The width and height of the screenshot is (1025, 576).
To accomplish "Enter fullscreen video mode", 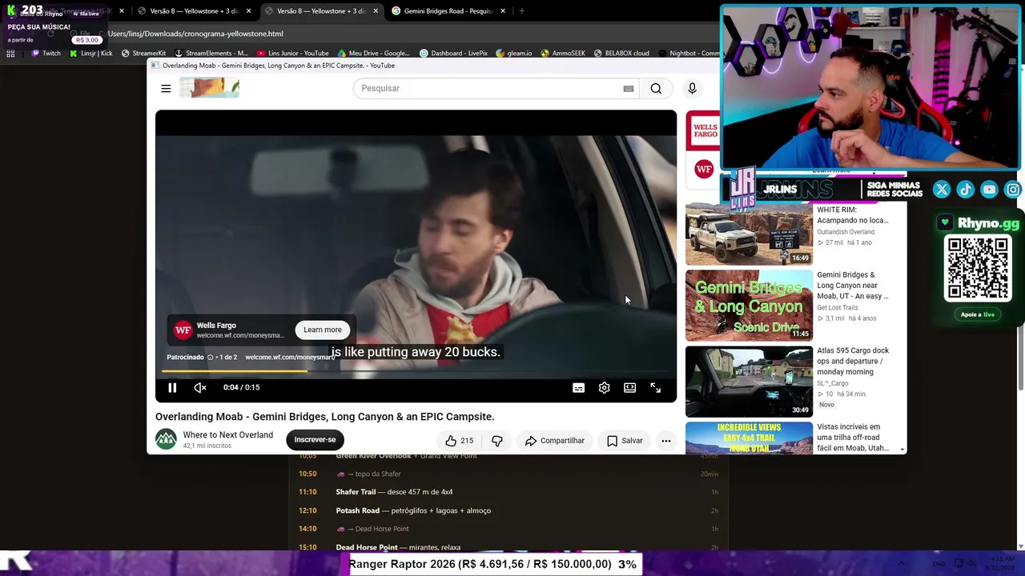I will [655, 387].
